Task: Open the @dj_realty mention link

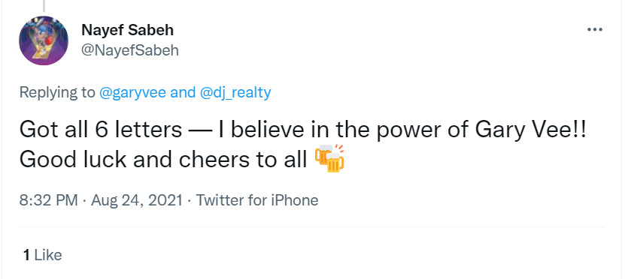Action: [x=235, y=92]
